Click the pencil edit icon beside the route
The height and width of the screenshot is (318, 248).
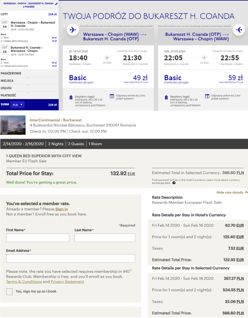pos(56,4)
